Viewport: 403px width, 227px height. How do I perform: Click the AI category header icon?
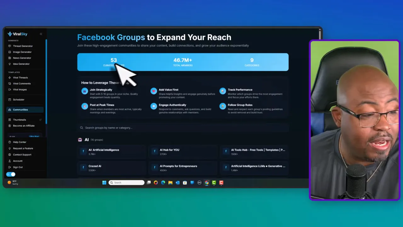click(80, 140)
